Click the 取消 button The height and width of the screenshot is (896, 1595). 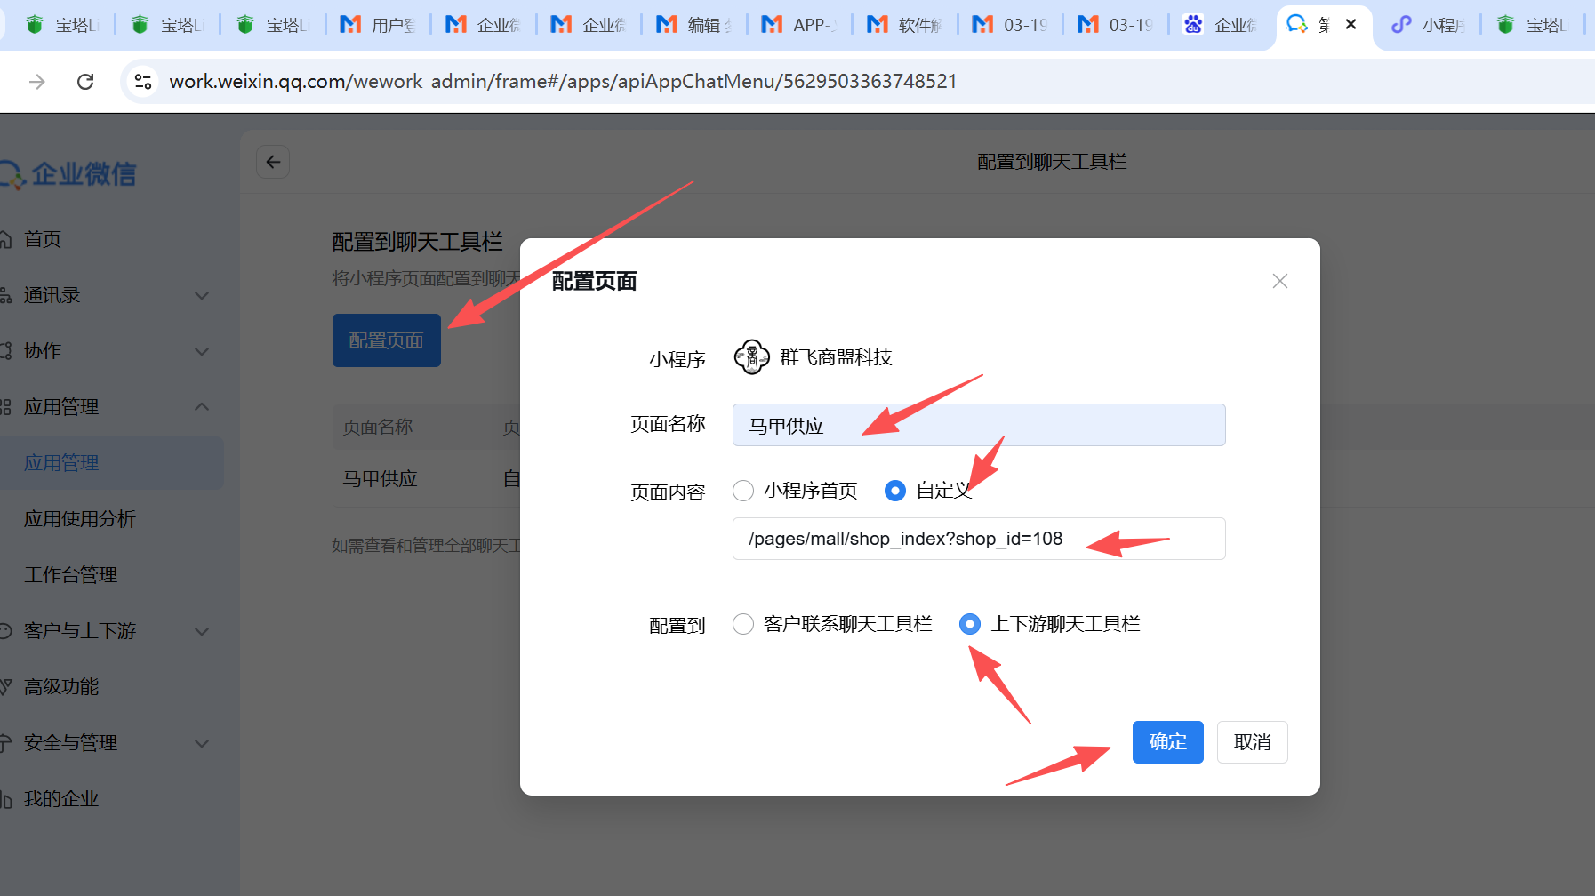pos(1252,742)
